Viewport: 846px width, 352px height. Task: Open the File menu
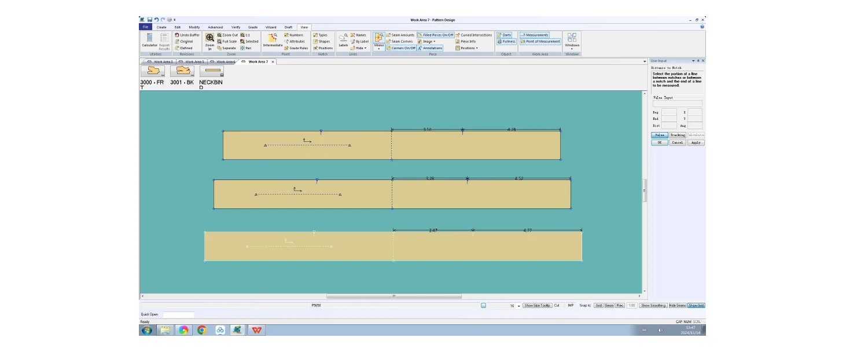tap(145, 27)
